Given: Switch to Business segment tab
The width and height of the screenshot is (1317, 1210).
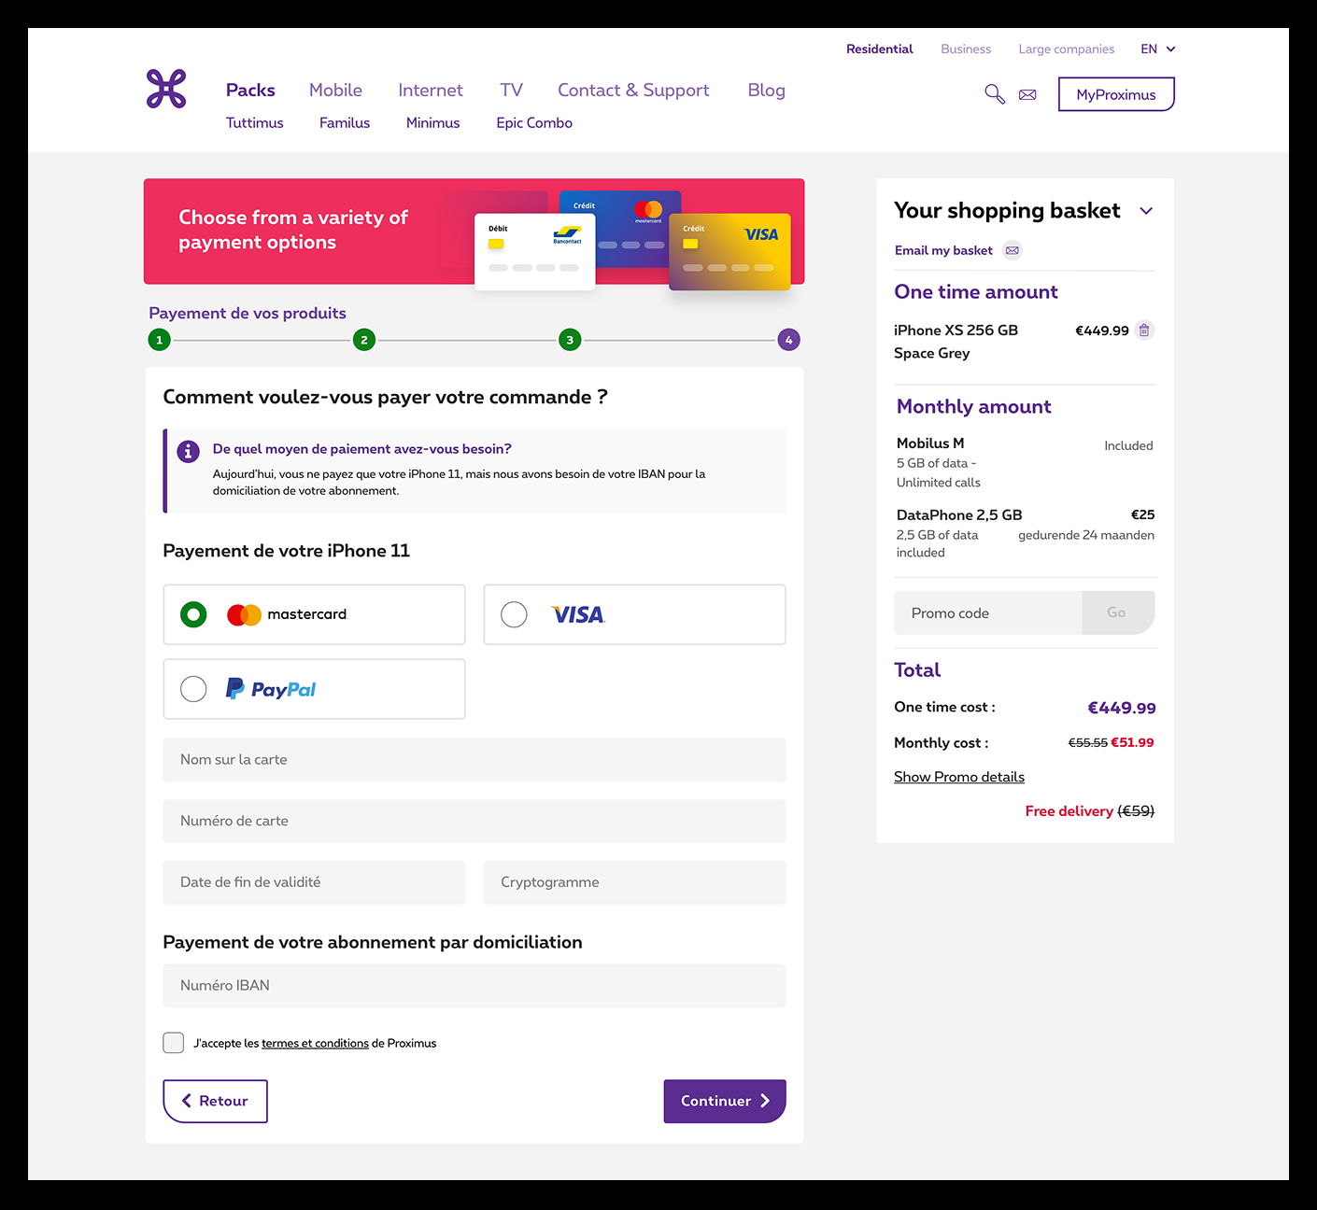Looking at the screenshot, I should click(x=966, y=49).
